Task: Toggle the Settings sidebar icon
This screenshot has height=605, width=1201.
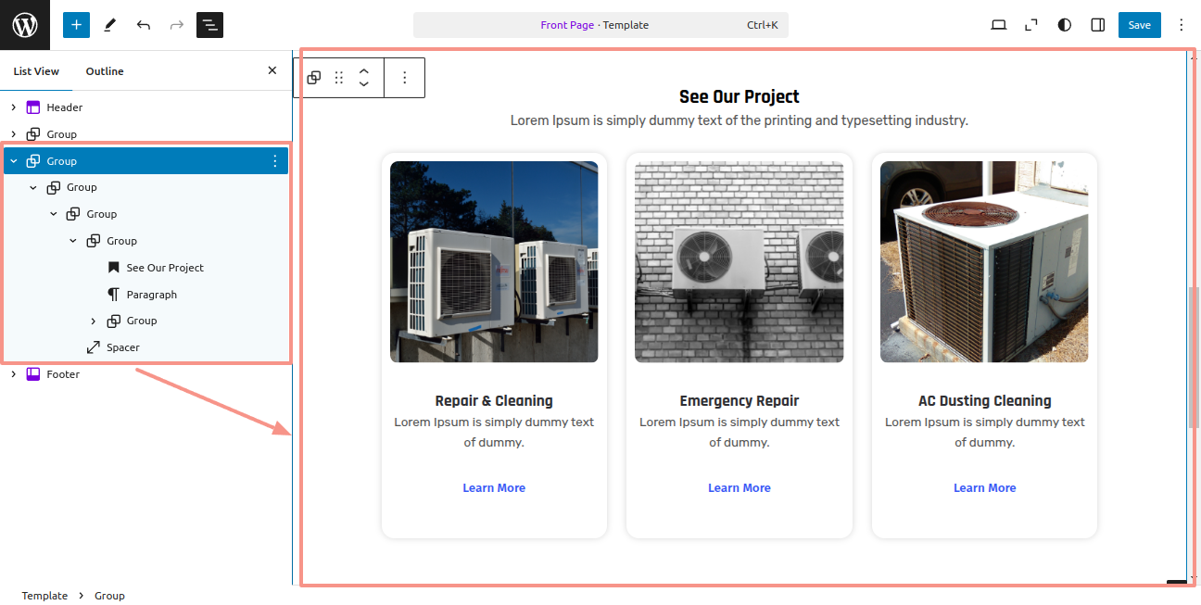Action: click(1098, 25)
